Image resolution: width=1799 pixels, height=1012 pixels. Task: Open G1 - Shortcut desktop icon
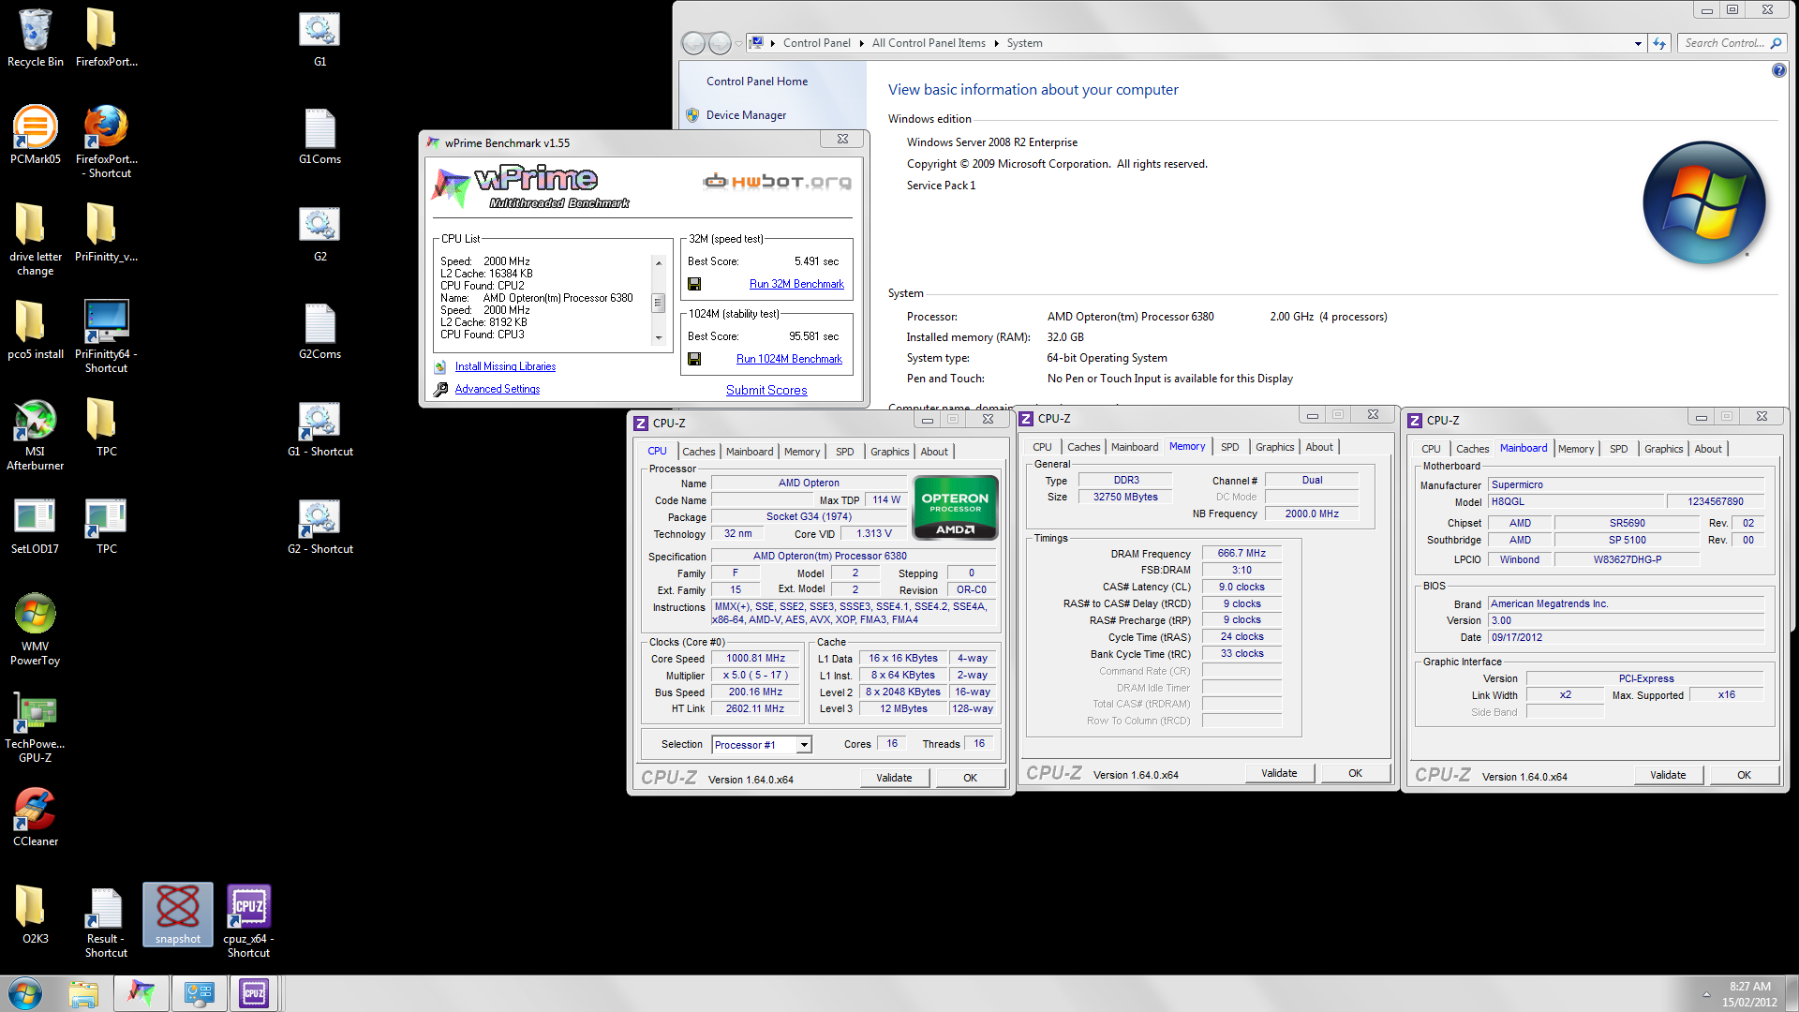point(320,427)
